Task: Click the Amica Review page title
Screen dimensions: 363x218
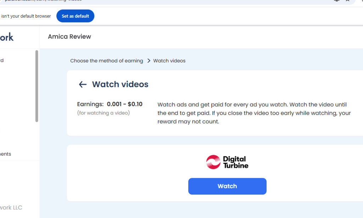Action: pos(69,37)
